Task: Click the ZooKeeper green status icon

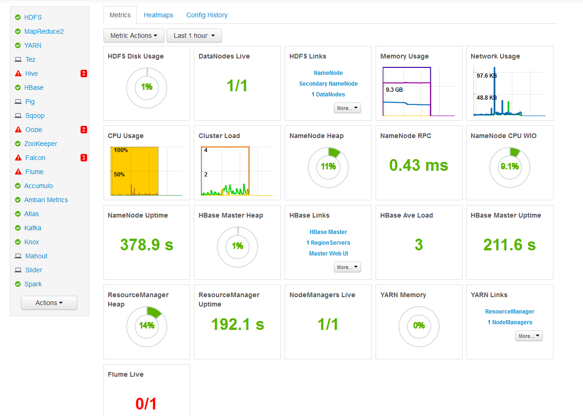Action: [17, 144]
